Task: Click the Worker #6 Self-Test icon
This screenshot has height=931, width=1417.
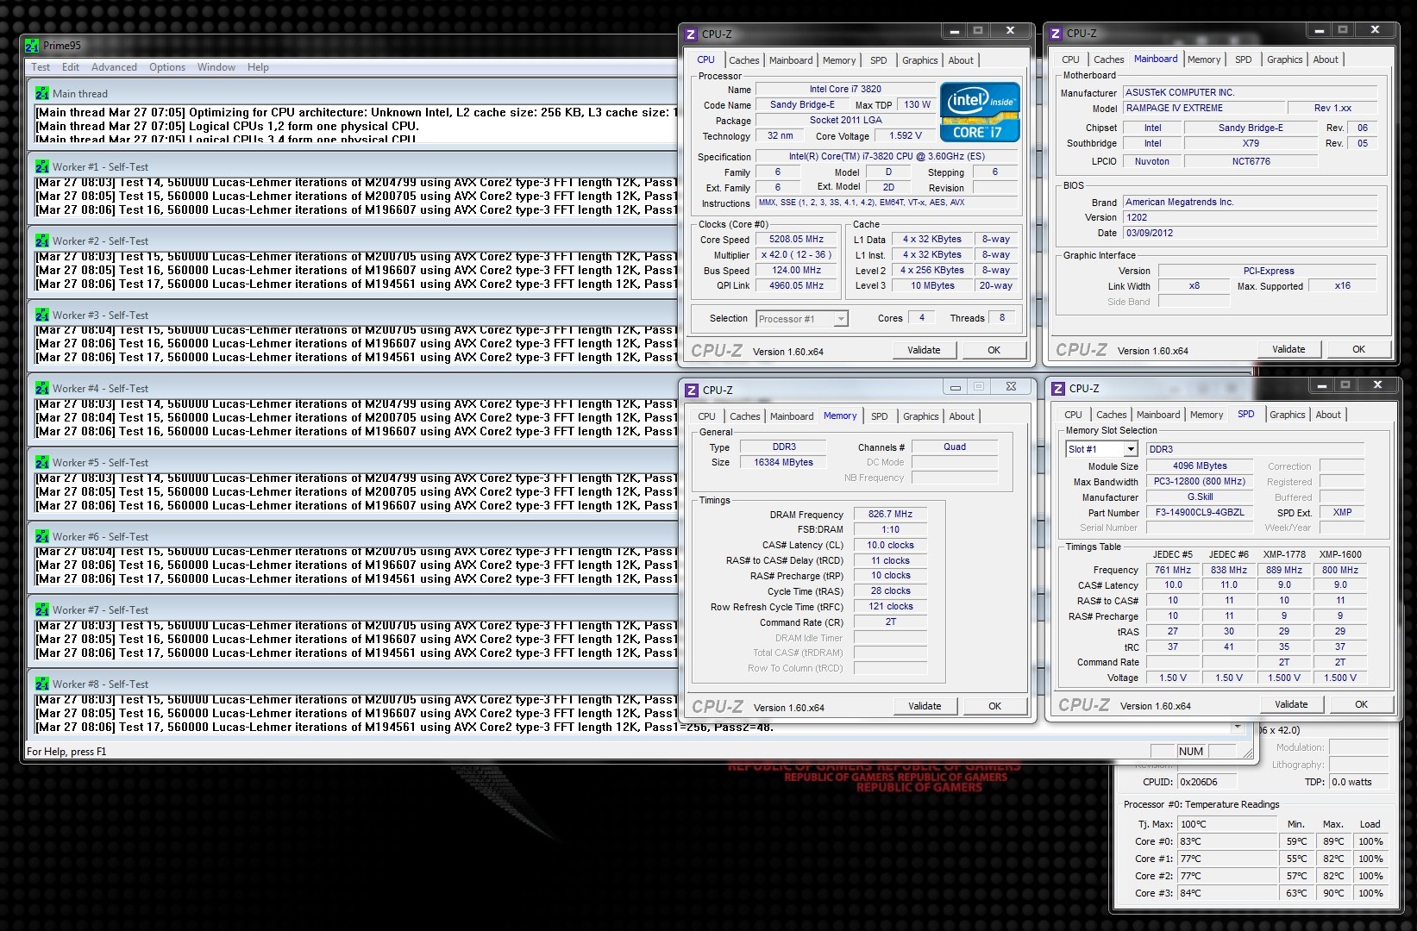Action: tap(42, 536)
